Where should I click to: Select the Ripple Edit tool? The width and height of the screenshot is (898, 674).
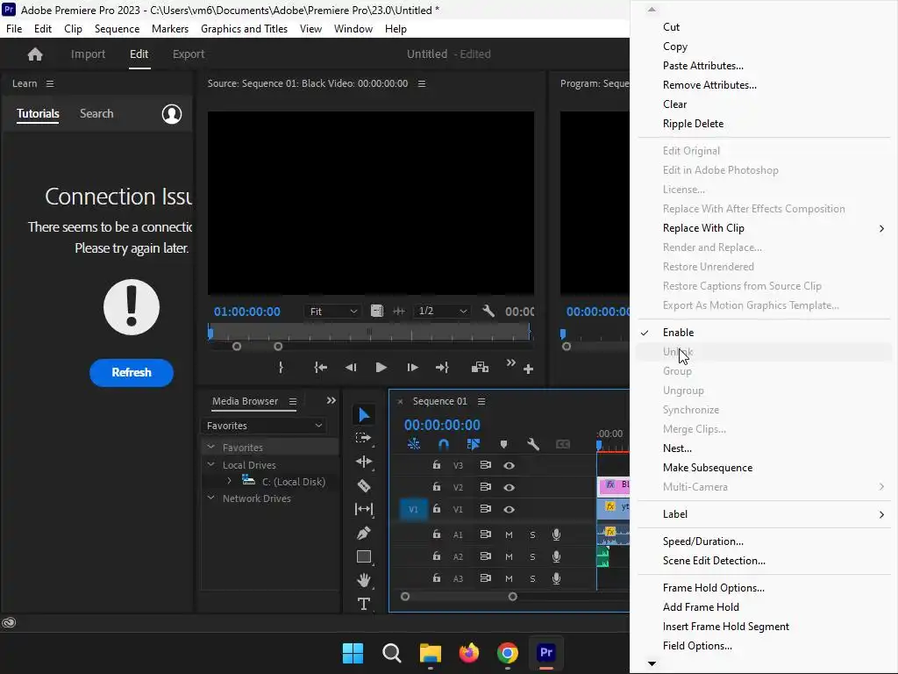coord(364,462)
